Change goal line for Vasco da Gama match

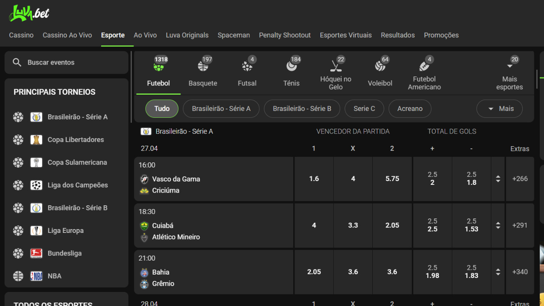[498, 179]
